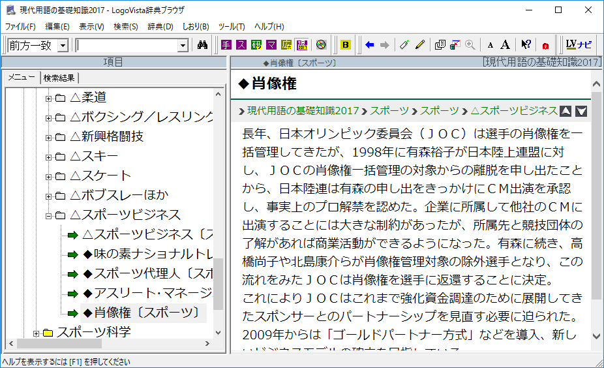The width and height of the screenshot is (604, 368).
Task: Open the 検索(S) menu
Action: (x=126, y=26)
